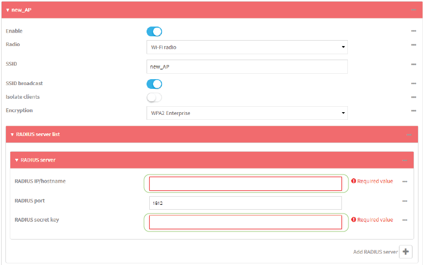The width and height of the screenshot is (425, 265).
Task: Click the plus icon to add RADIUS server
Action: 405,251
